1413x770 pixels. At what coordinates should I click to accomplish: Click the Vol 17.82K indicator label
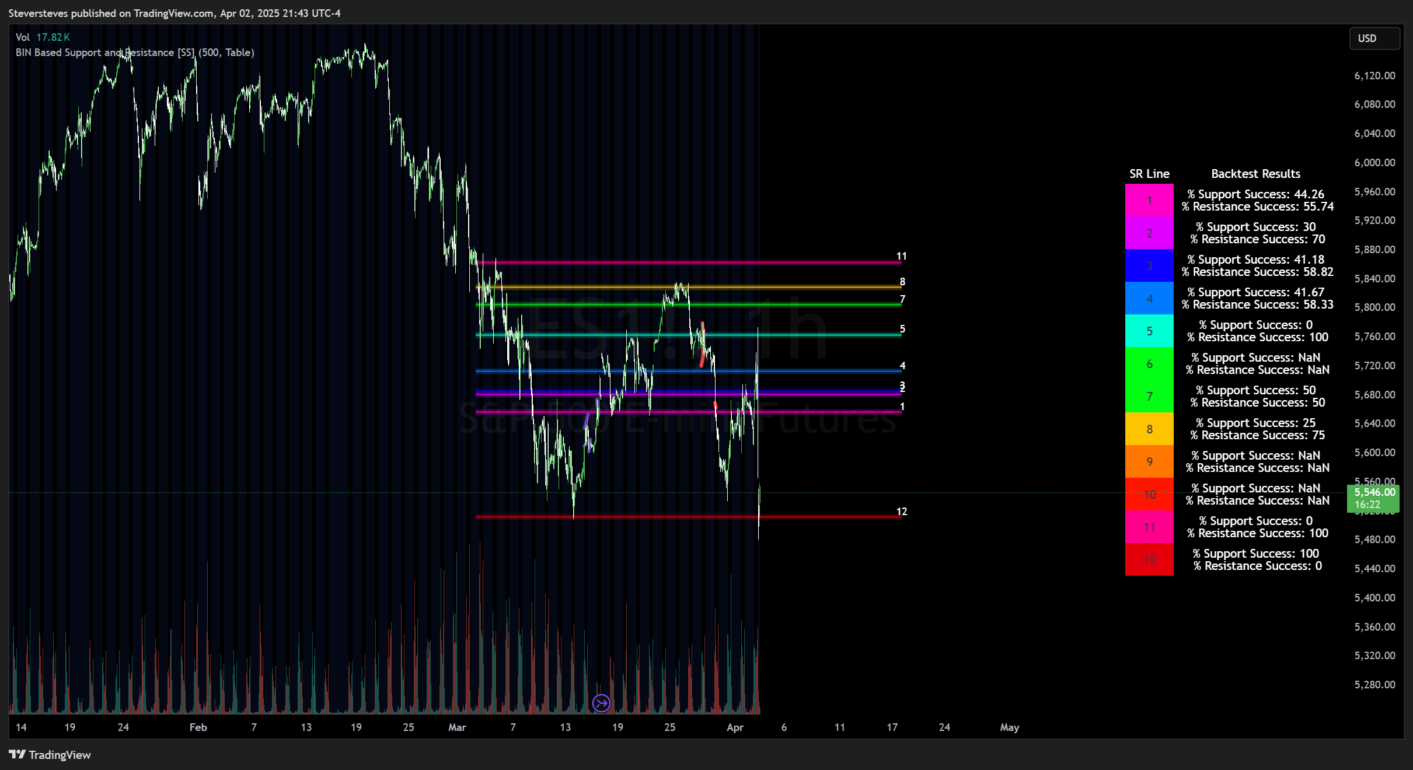click(43, 37)
